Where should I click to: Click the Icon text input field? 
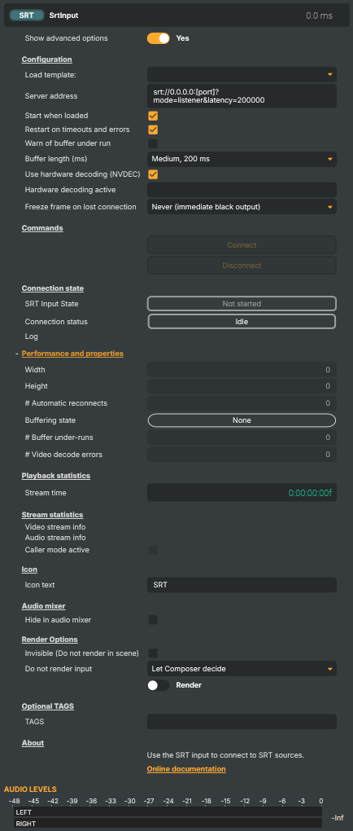click(x=242, y=585)
